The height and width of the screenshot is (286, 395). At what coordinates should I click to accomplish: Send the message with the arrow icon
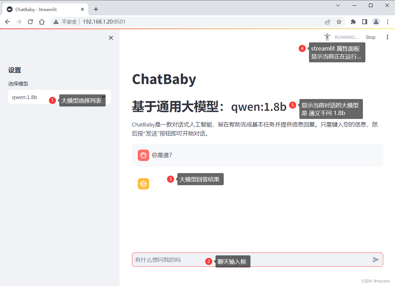pos(376,260)
